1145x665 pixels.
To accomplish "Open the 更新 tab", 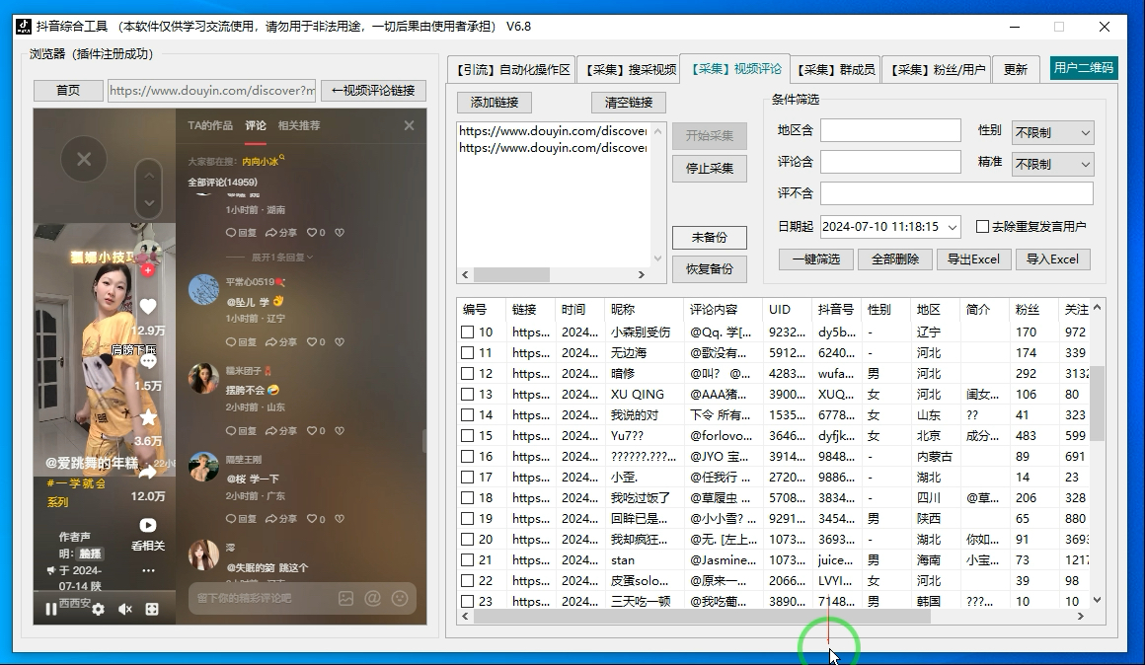I will [x=1015, y=69].
